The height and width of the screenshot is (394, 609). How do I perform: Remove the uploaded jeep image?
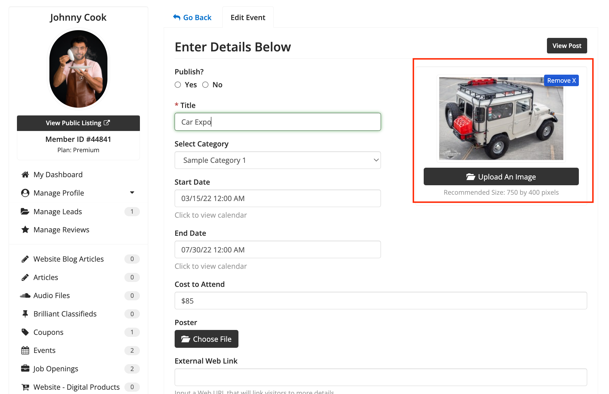pyautogui.click(x=561, y=81)
